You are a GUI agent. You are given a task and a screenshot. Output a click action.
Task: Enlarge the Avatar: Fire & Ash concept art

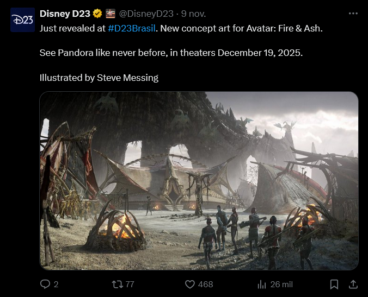point(199,181)
